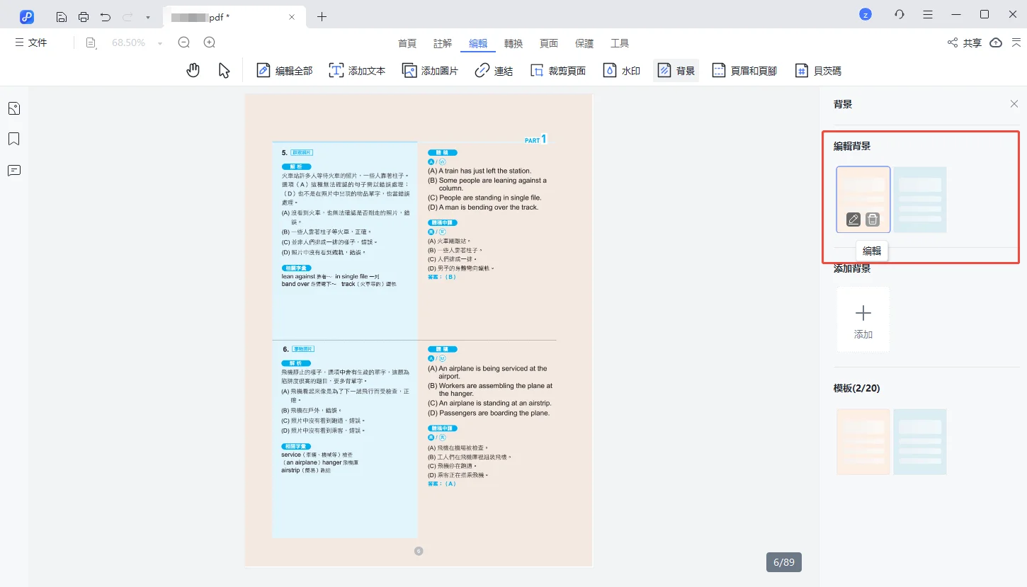Select the blue background template thumbnail
Viewport: 1027px width, 587px height.
click(x=919, y=442)
